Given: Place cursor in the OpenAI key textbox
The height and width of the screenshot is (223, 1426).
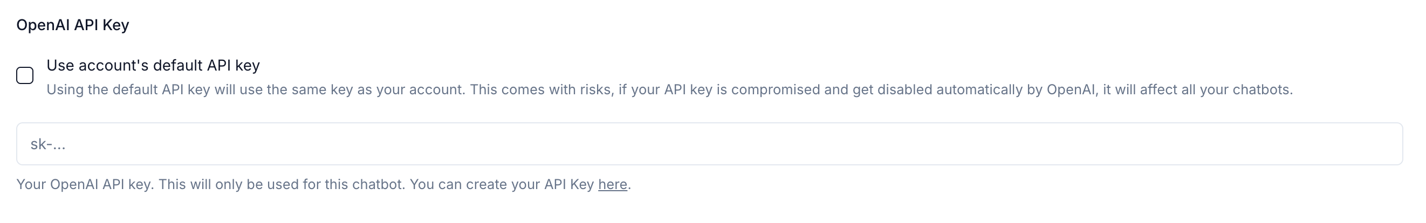Looking at the screenshot, I should 709,144.
